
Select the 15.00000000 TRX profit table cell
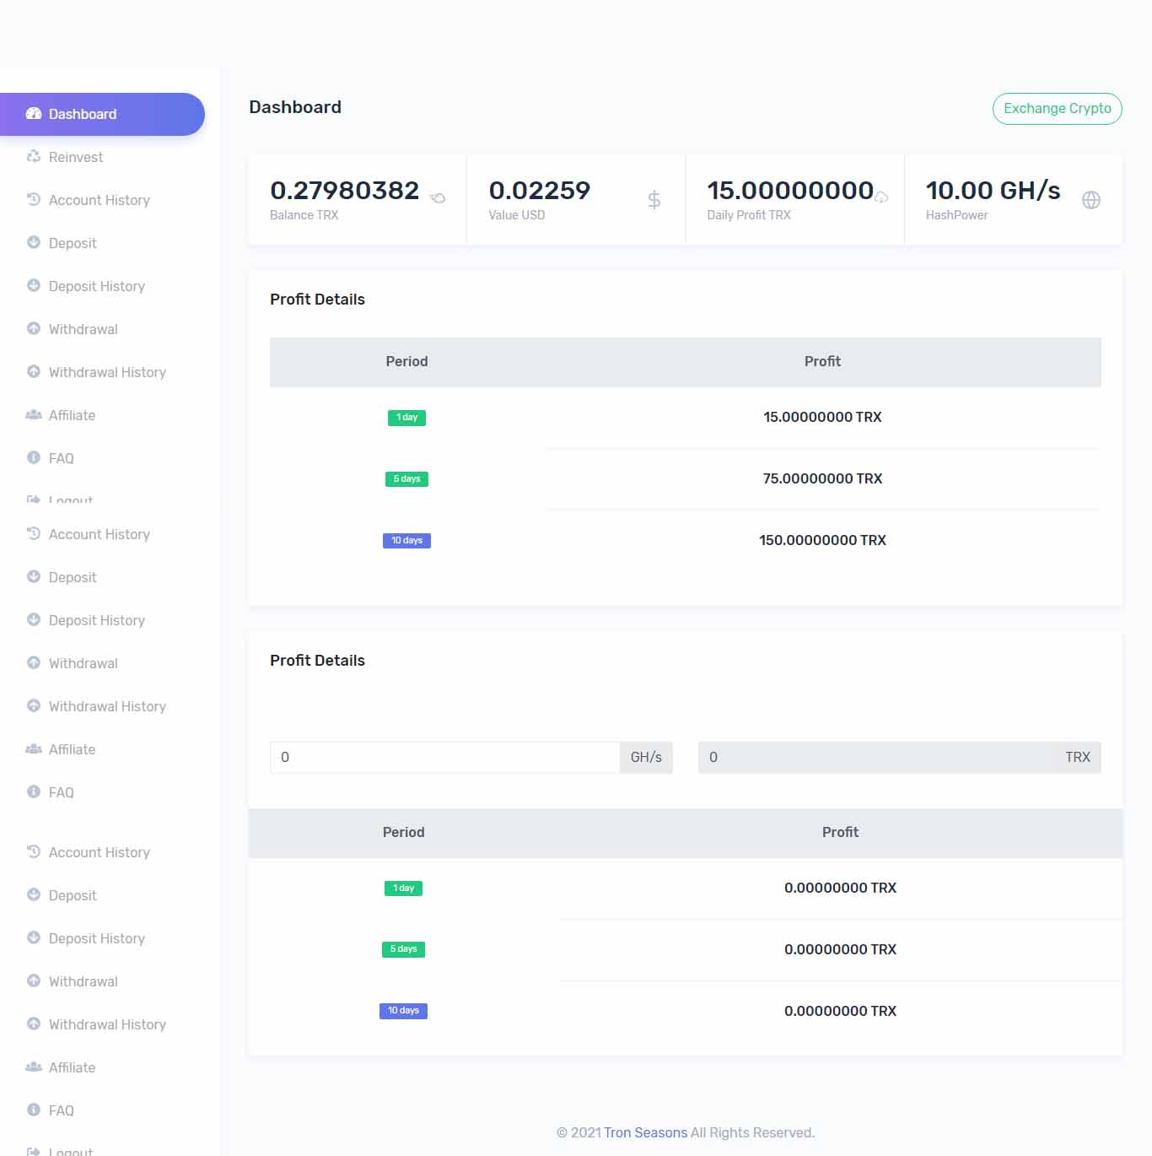pyautogui.click(x=822, y=417)
